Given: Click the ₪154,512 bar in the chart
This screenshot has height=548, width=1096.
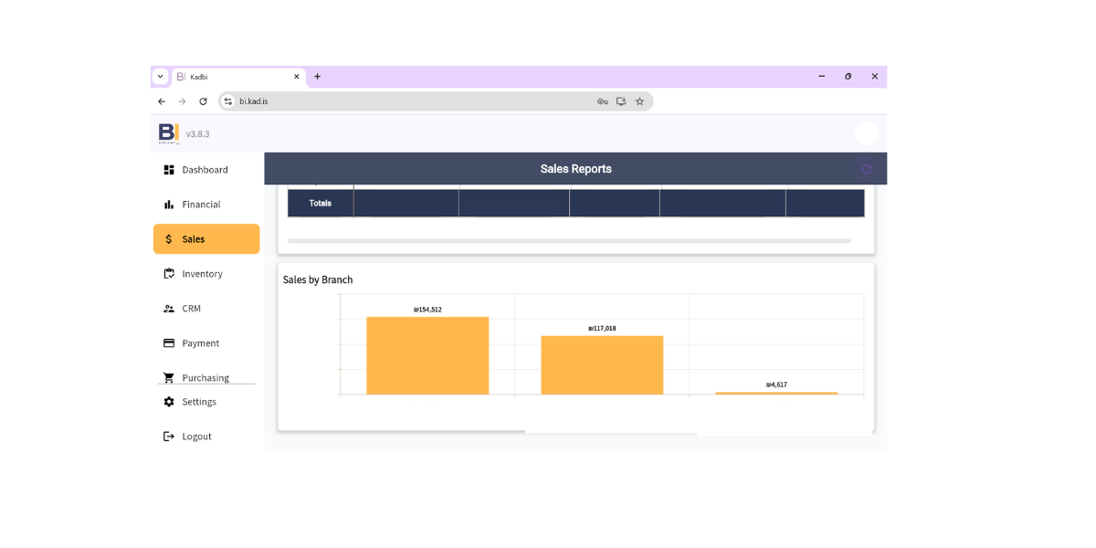Looking at the screenshot, I should pos(427,355).
